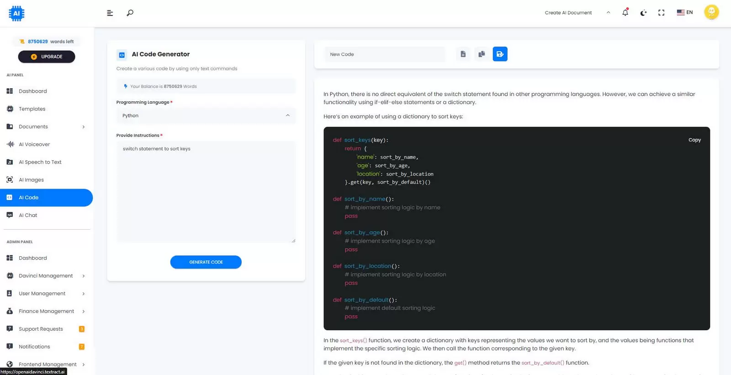Export code as text file icon

(463, 54)
